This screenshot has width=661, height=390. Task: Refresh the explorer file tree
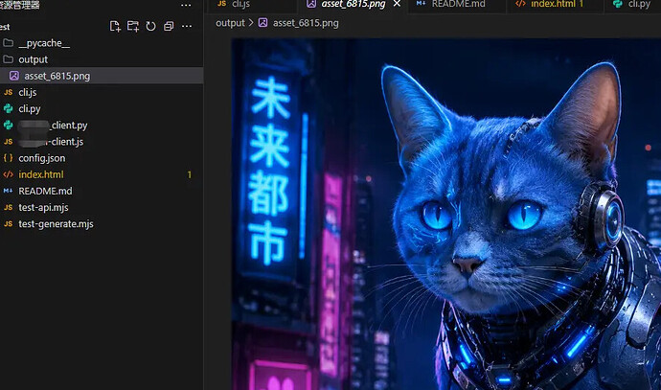pyautogui.click(x=150, y=26)
